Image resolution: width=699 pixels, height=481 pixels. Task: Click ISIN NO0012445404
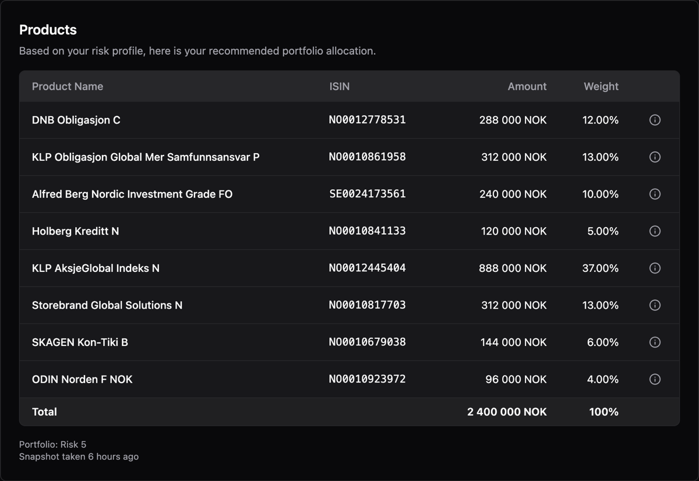(368, 268)
